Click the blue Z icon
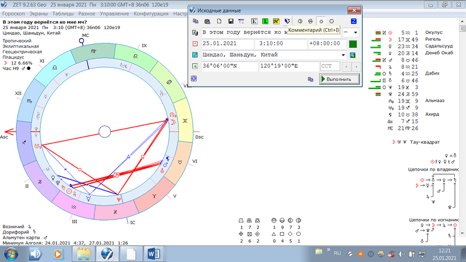Viewport: 466px width, 262px height. pyautogui.click(x=354, y=21)
